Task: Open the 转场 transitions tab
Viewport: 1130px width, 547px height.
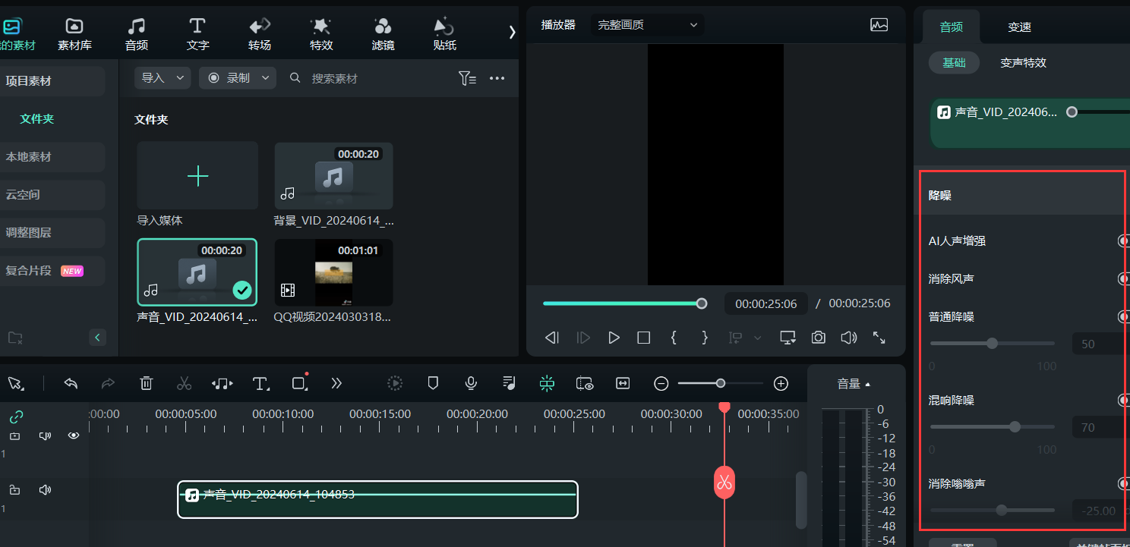Action: coord(260,35)
